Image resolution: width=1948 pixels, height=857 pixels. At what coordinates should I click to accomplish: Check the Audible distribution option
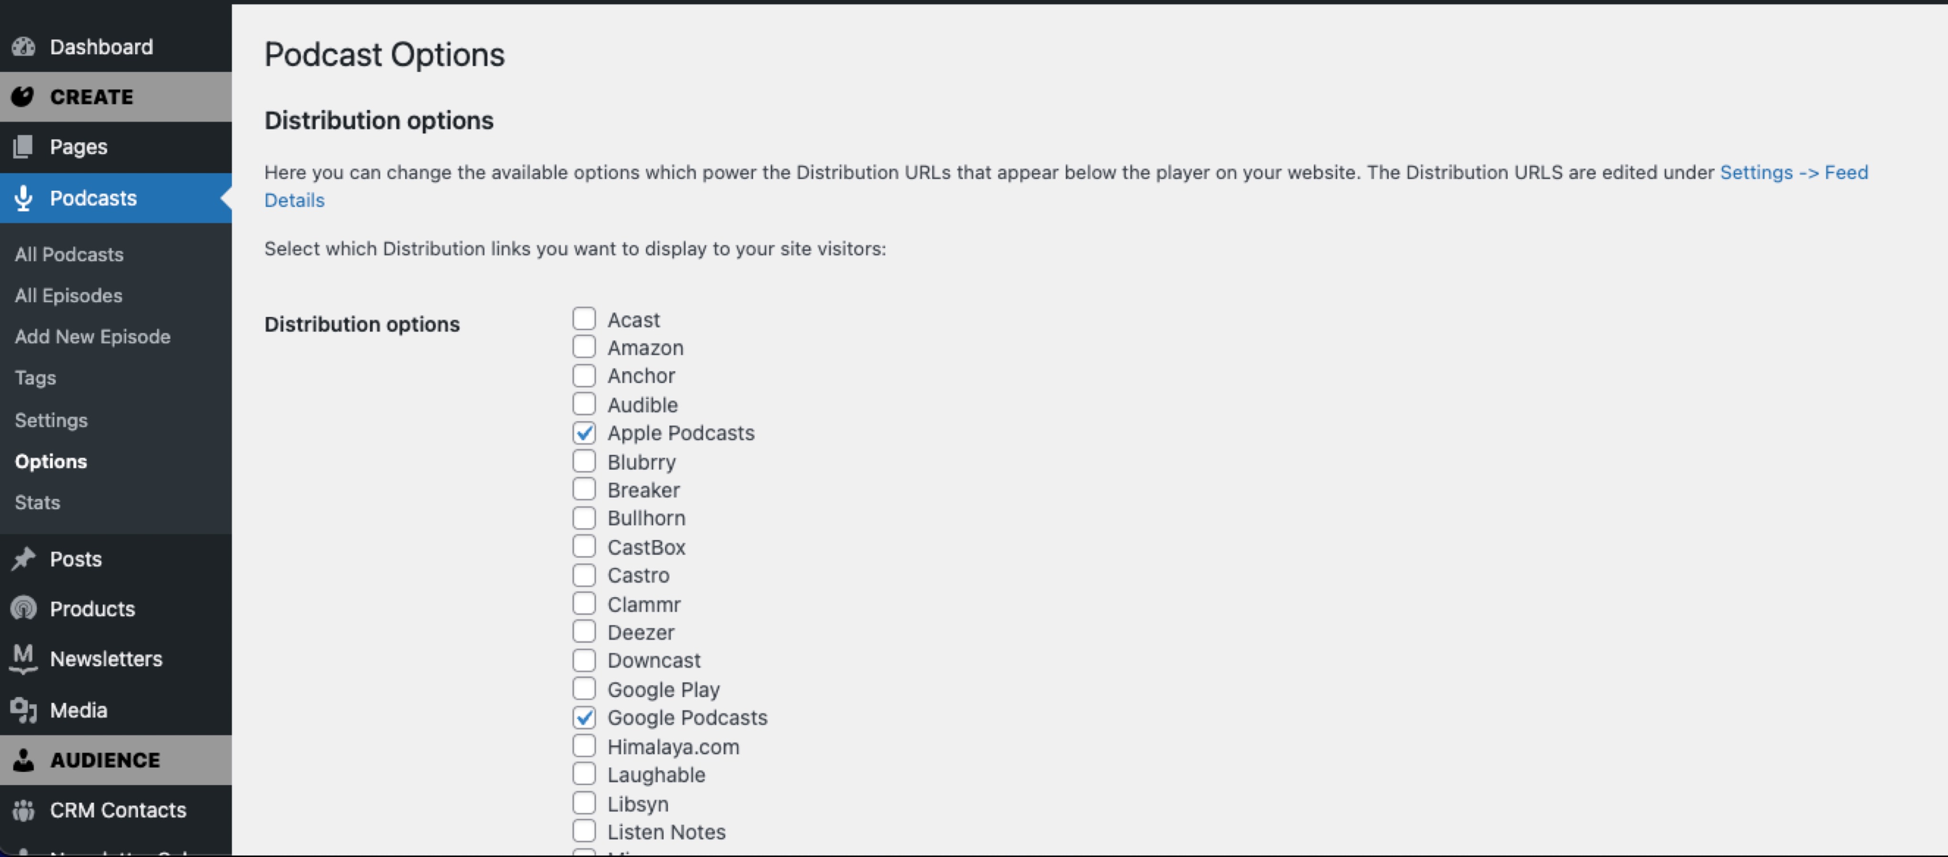tap(584, 404)
